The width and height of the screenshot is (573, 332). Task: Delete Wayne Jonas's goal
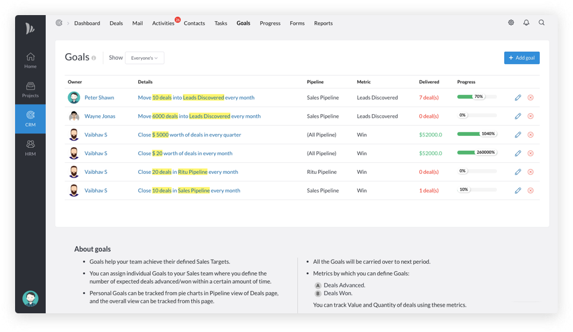point(531,117)
